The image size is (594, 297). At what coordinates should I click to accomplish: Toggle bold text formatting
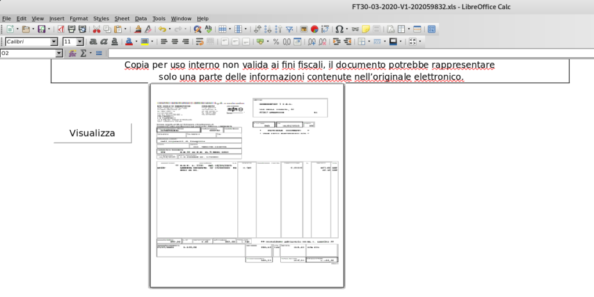coord(93,42)
